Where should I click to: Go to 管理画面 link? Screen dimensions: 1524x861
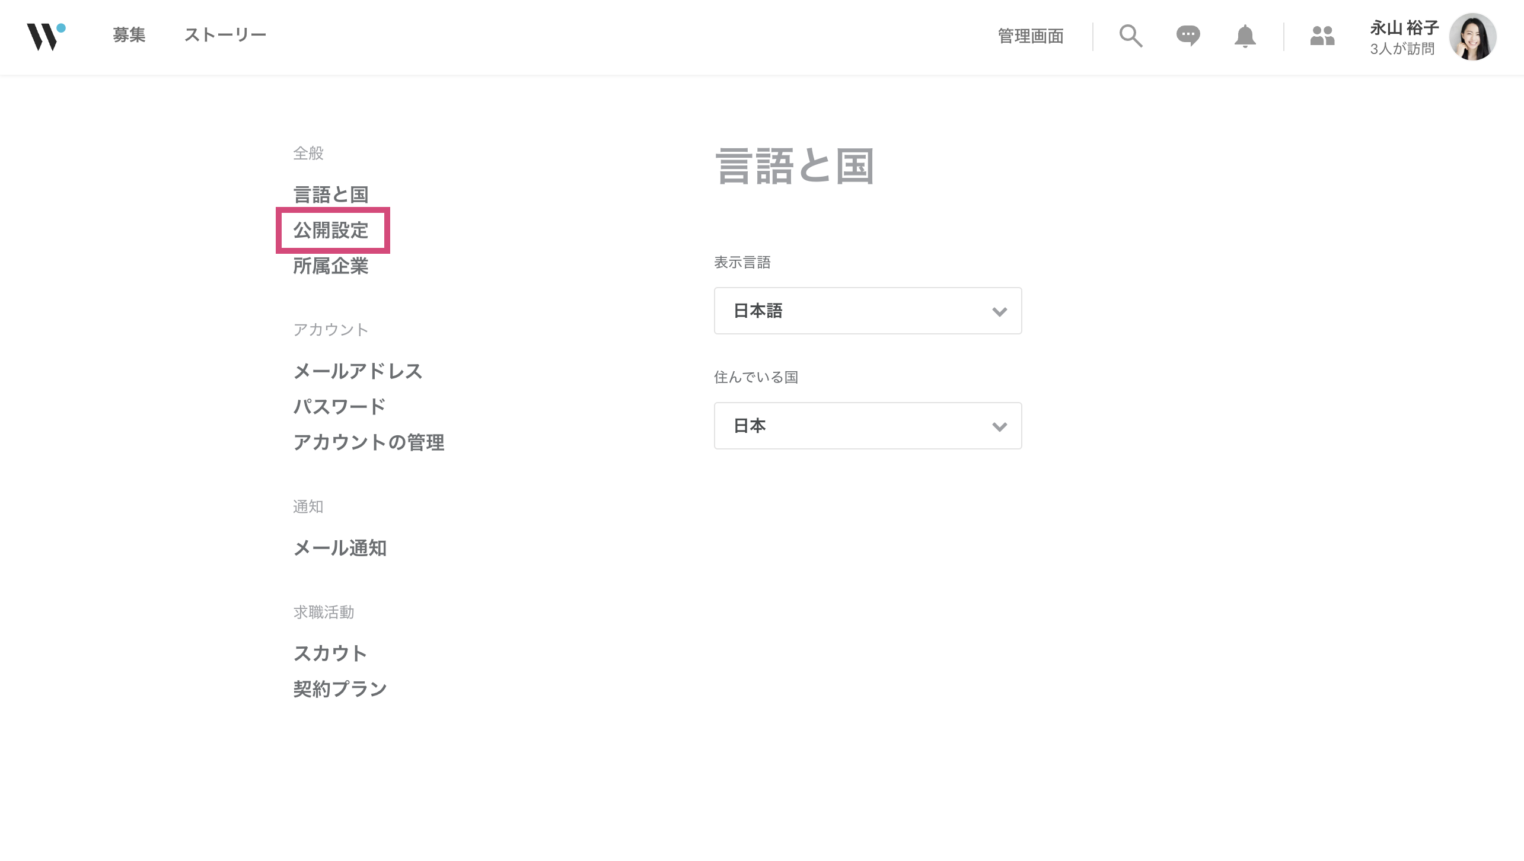click(1030, 36)
